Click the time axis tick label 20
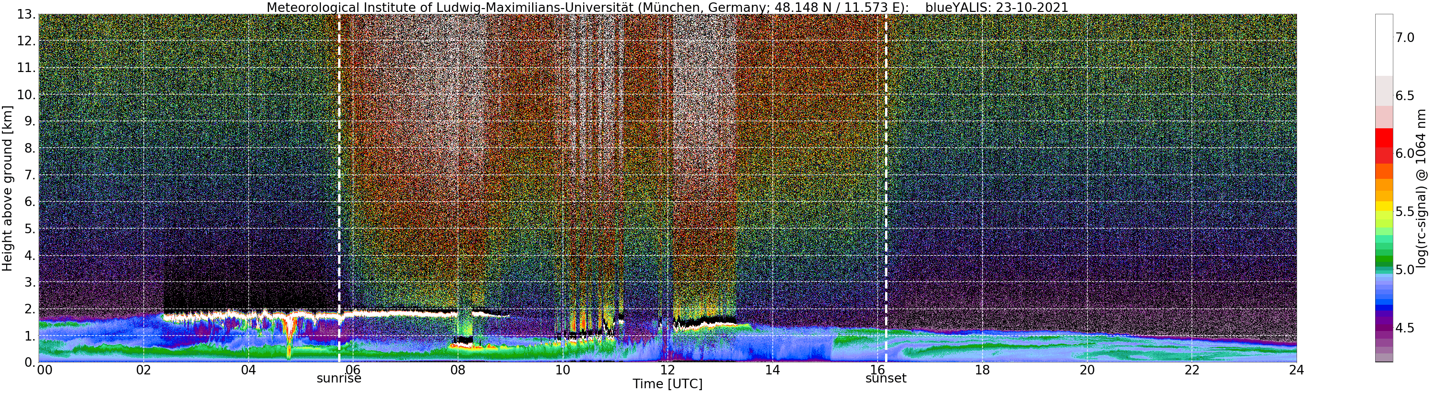Viewport: 1431px width, 393px height. 1087,370
